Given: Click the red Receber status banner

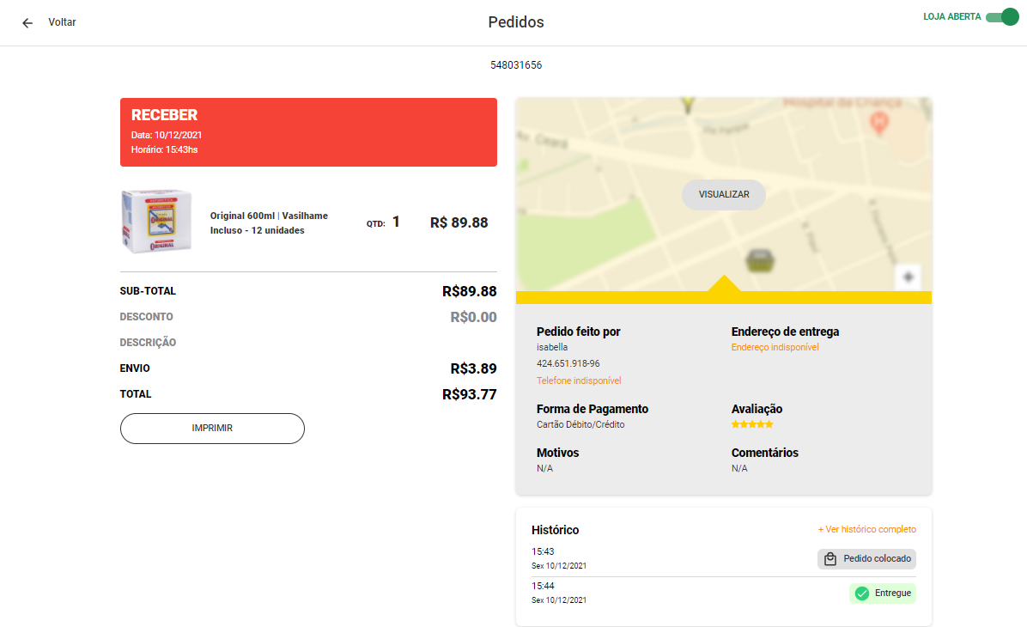Looking at the screenshot, I should point(308,132).
